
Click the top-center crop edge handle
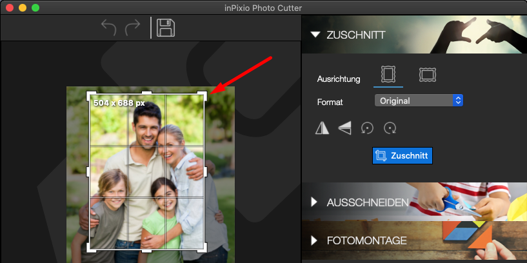tap(147, 92)
